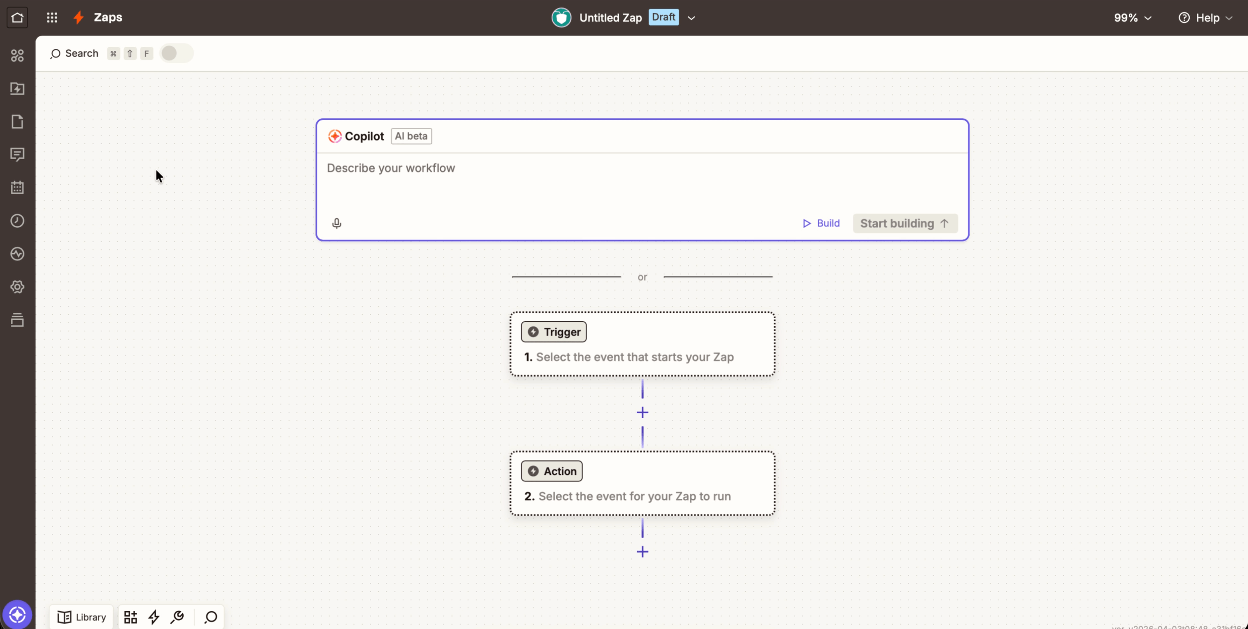Expand the Help dropdown
Image resolution: width=1248 pixels, height=629 pixels.
[1206, 18]
